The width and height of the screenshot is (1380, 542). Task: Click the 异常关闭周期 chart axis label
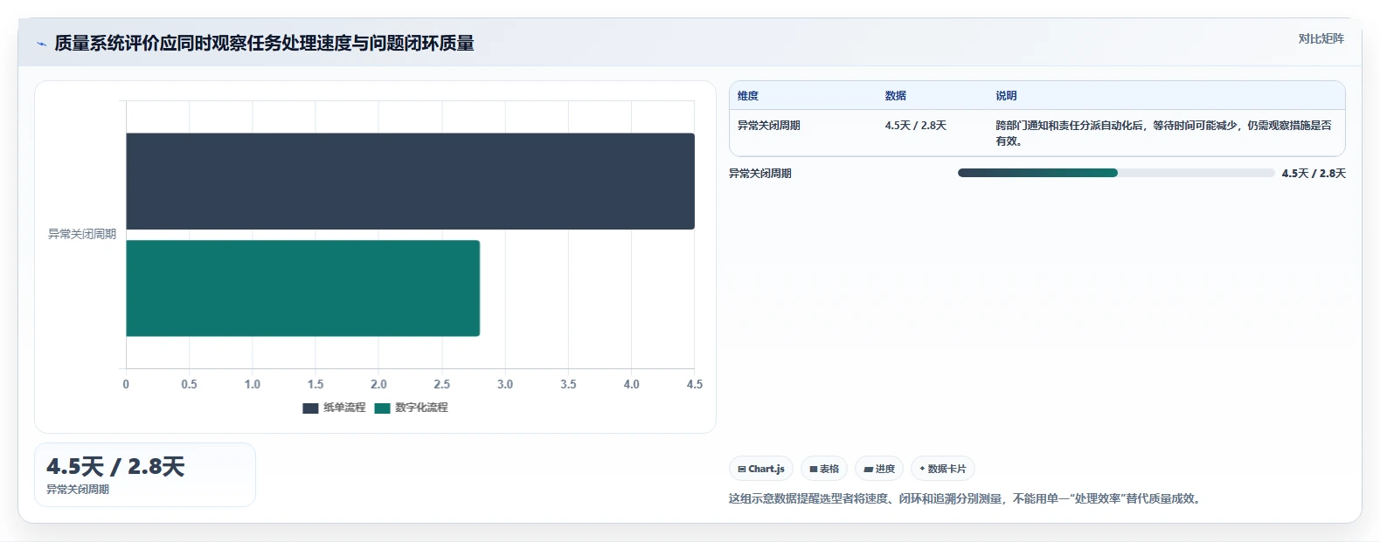pyautogui.click(x=81, y=234)
